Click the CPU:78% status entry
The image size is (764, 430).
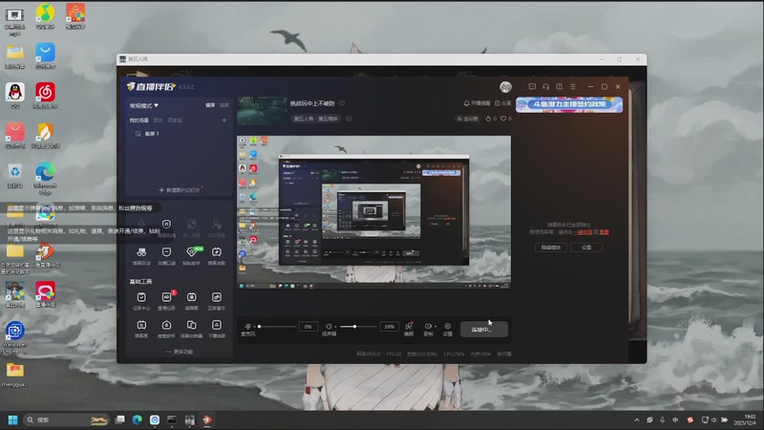[x=454, y=354]
